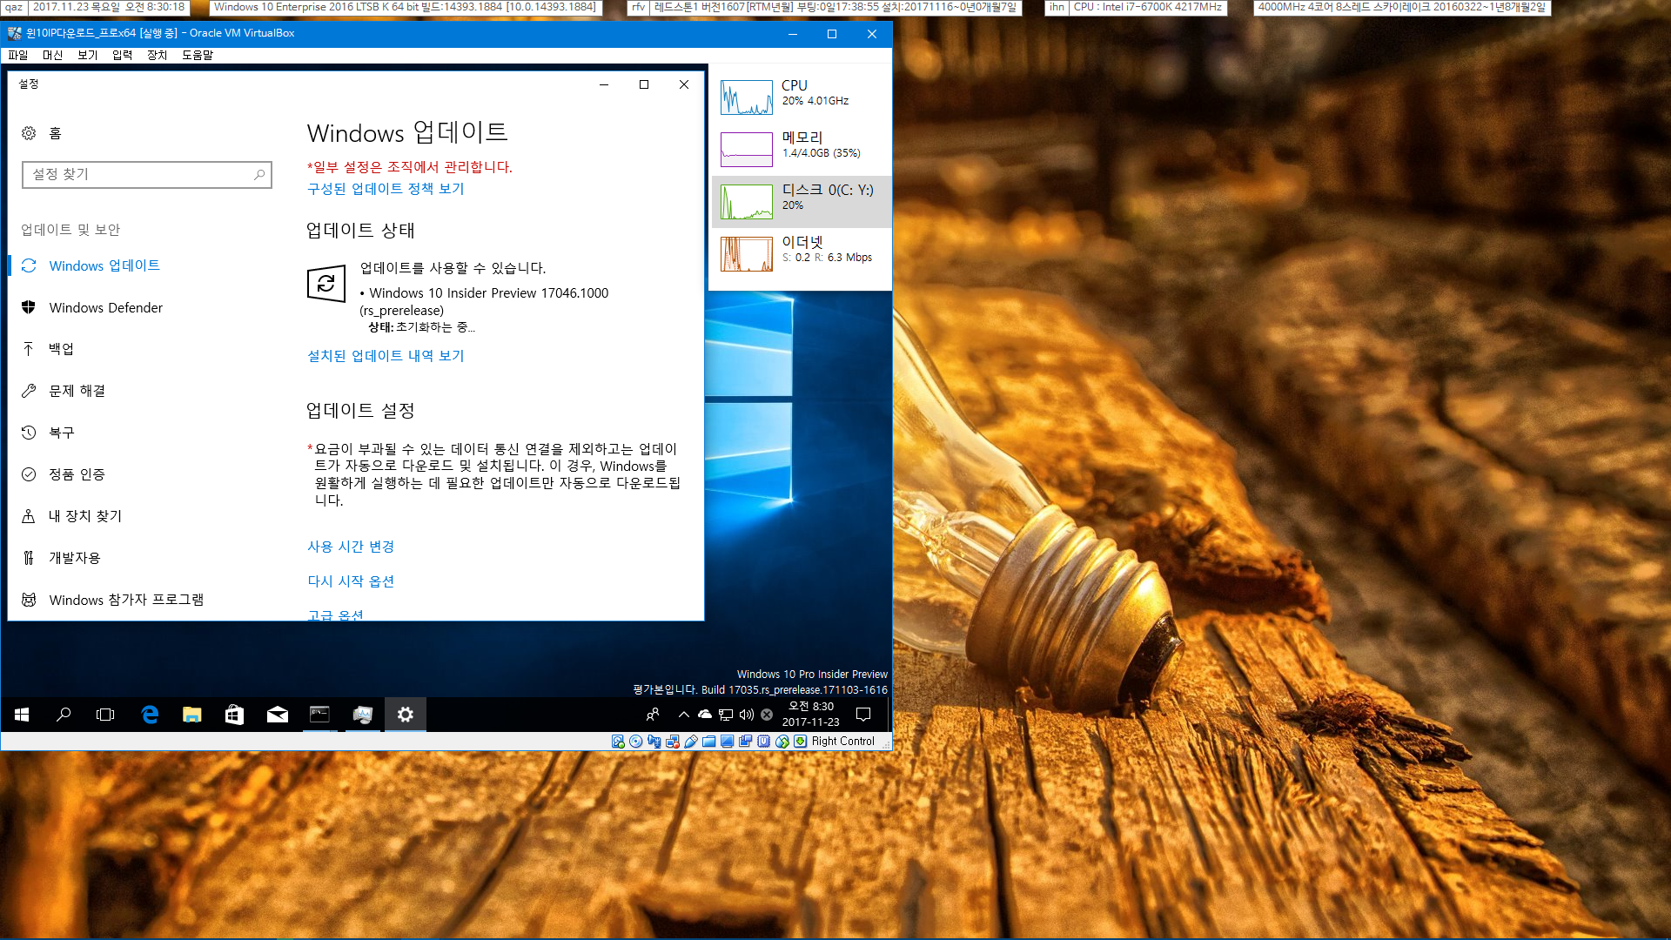The image size is (1671, 940).
Task: Click the OneDrive cloud tray icon
Action: tap(705, 715)
